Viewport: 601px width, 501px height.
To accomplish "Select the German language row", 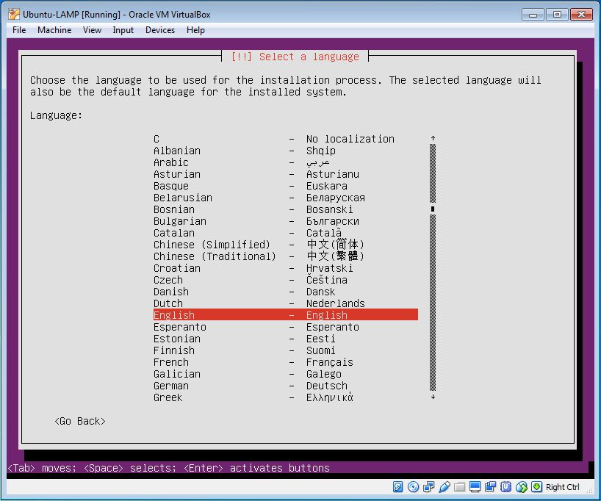I will (286, 386).
